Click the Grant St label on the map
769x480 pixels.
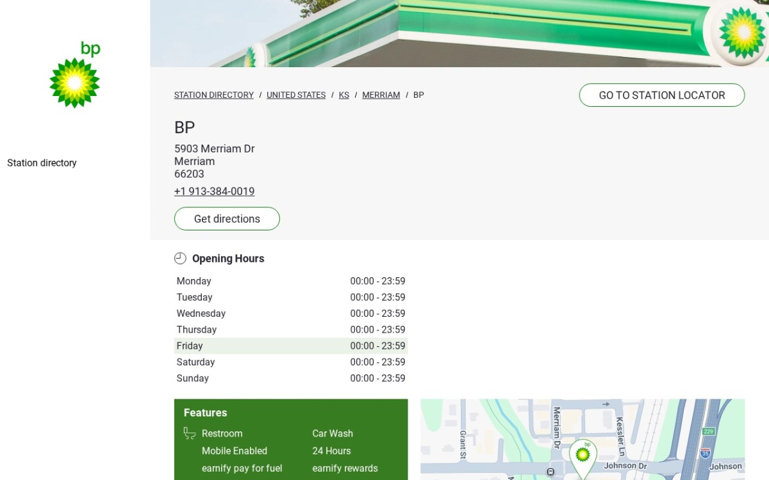(463, 445)
